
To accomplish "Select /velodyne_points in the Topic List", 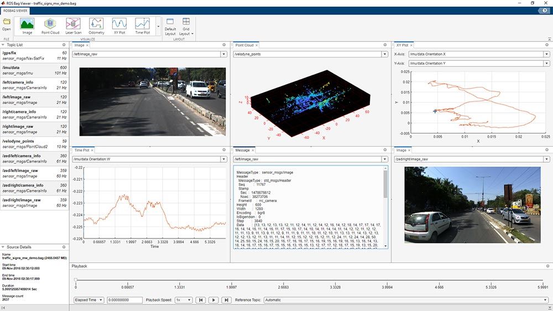I will point(22,141).
